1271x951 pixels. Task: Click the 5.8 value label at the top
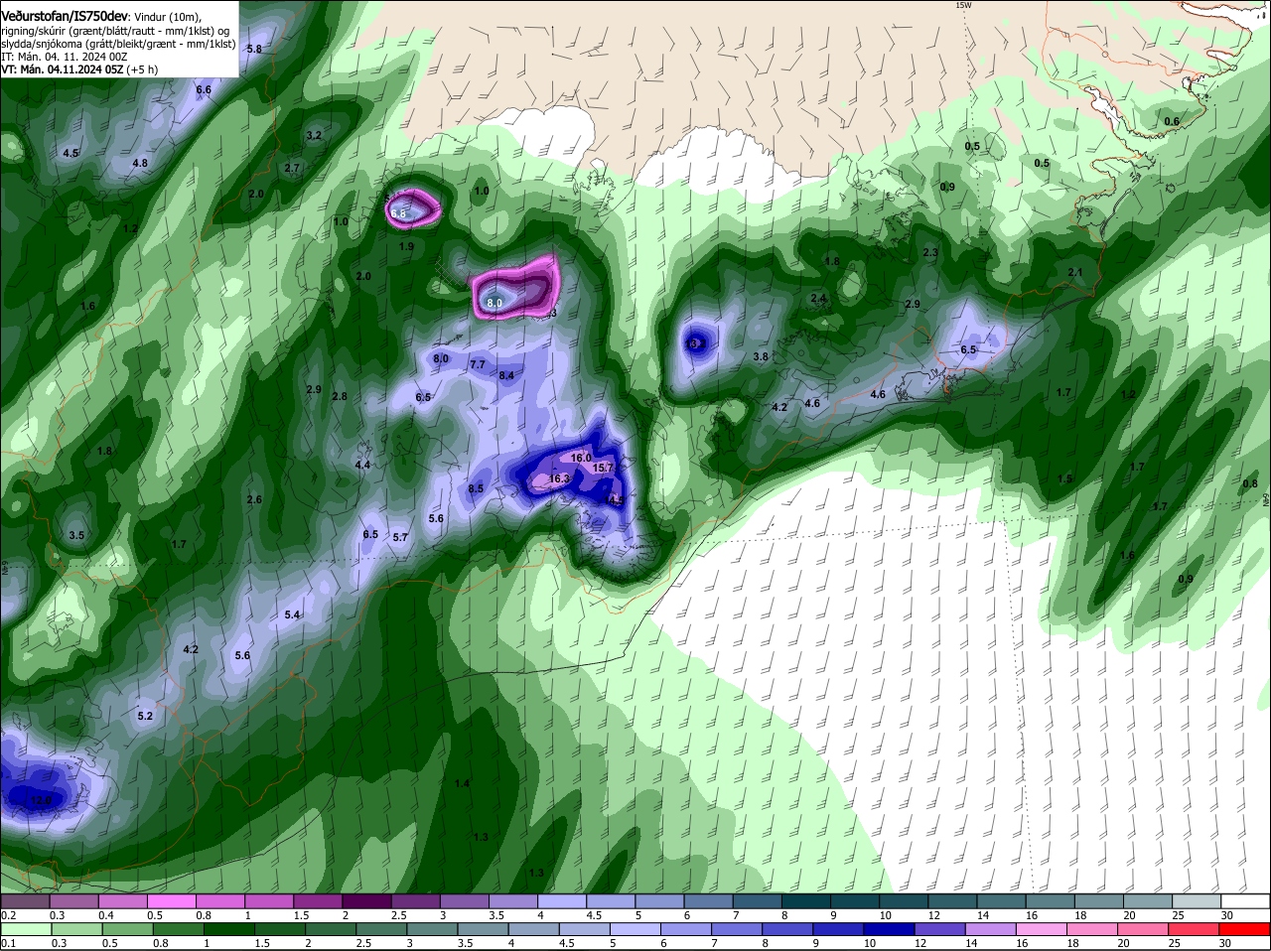254,49
